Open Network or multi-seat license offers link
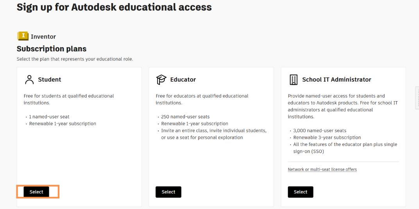This screenshot has width=419, height=209. [322, 169]
